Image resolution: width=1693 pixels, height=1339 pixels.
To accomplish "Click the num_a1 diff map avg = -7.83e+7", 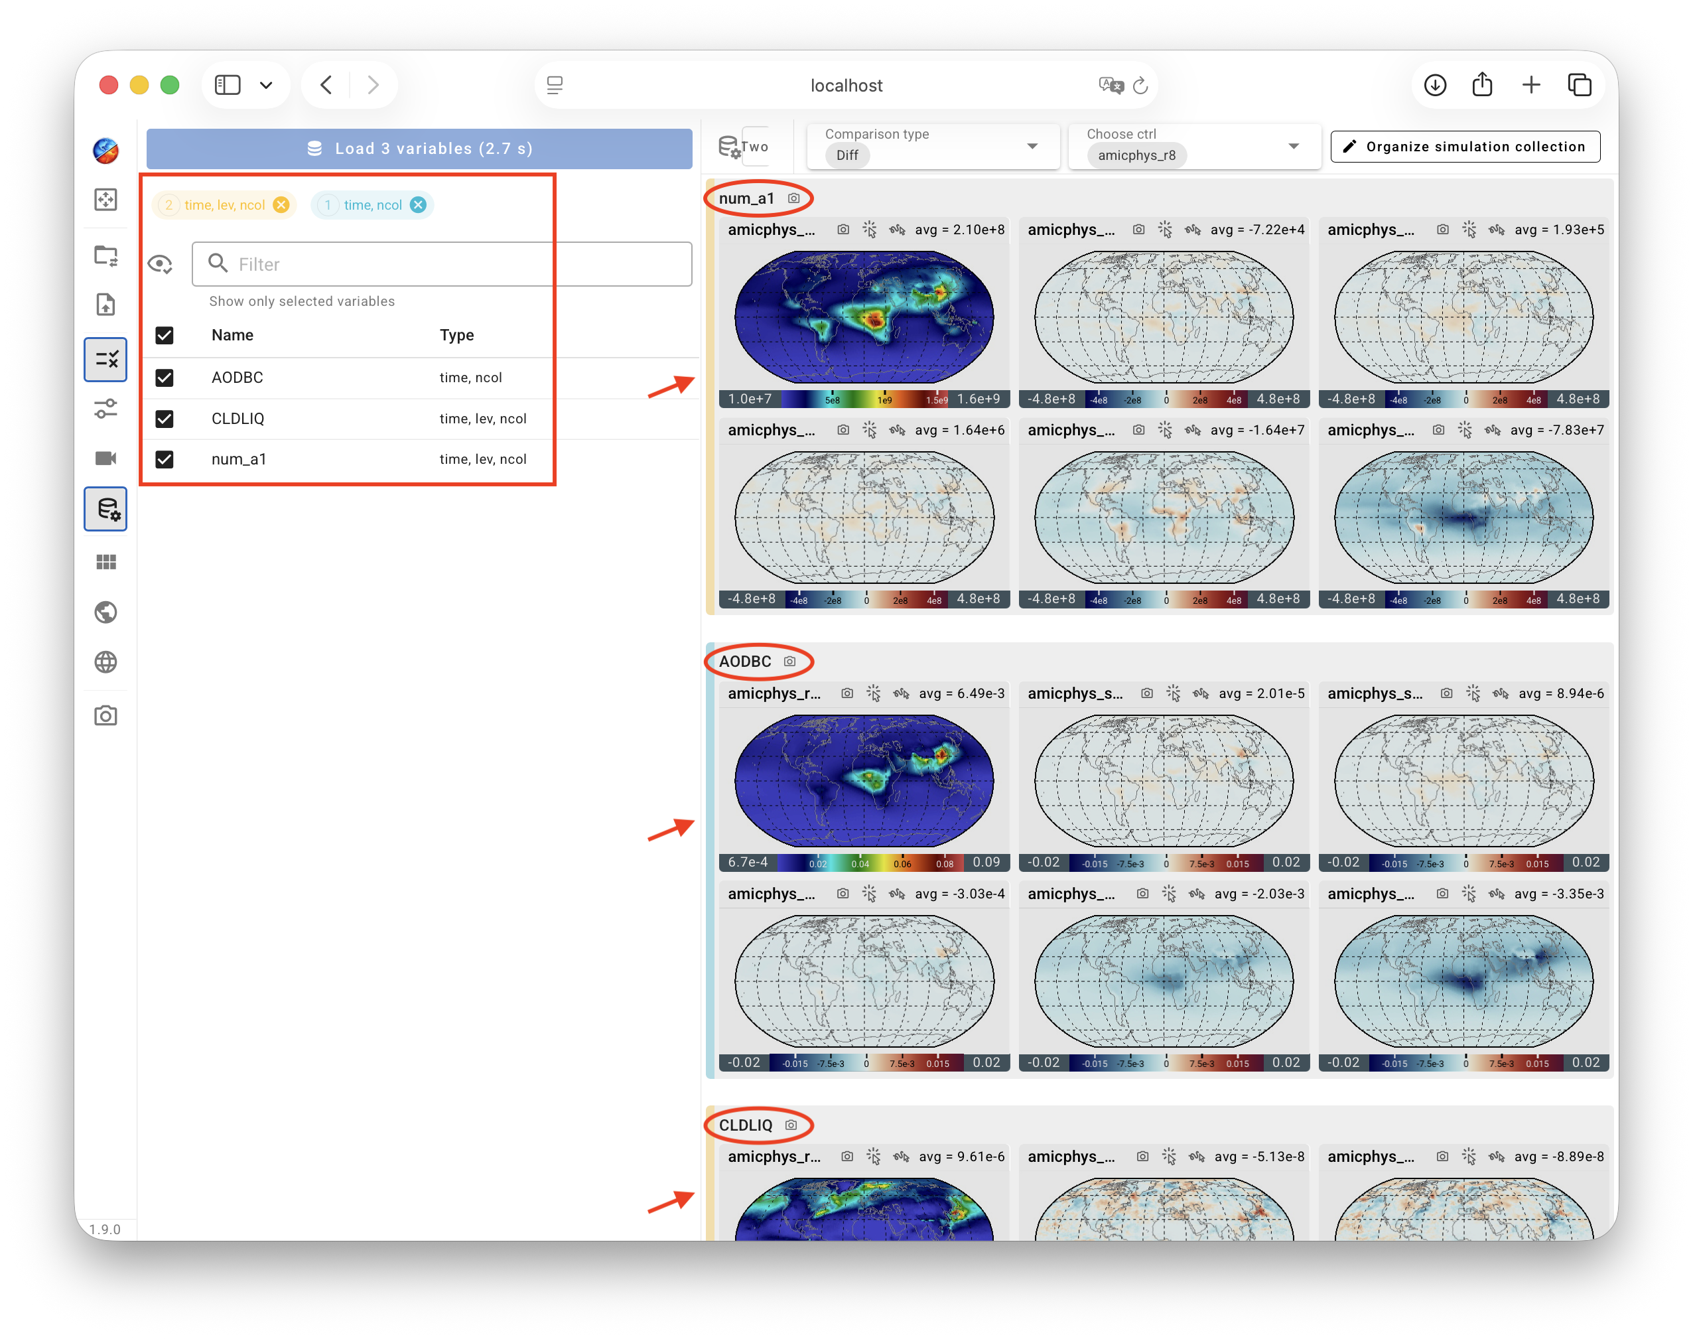I will pyautogui.click(x=1464, y=518).
